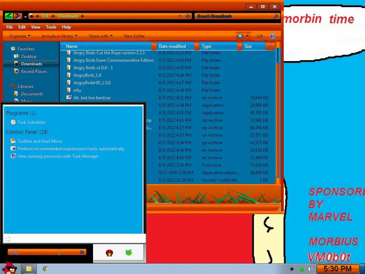Expand Include in library dropdown
The height and width of the screenshot is (274, 365).
pyautogui.click(x=60, y=36)
